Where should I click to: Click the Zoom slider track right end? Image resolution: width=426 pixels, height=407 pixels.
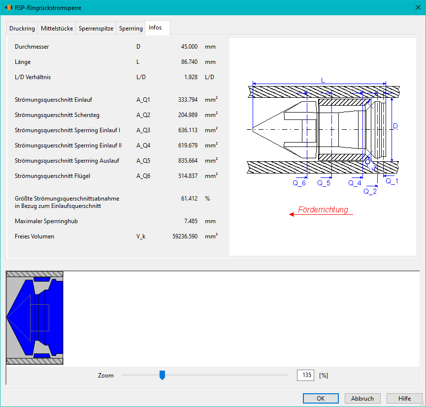[x=287, y=375]
